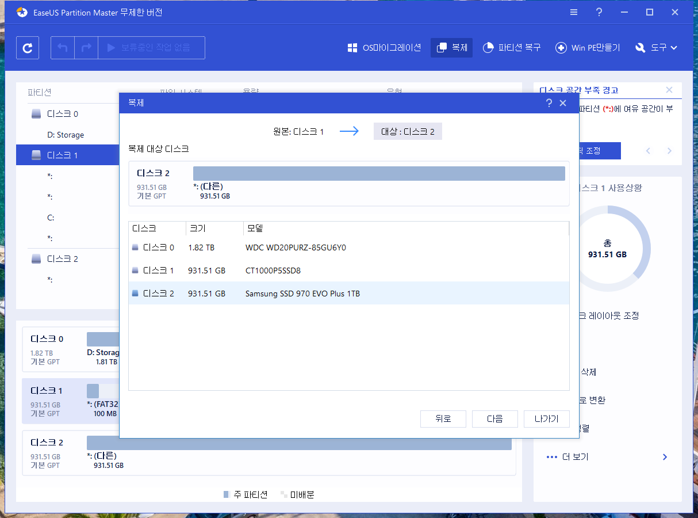Viewport: 698px width, 518px height.
Task: Click the redo arrow icon
Action: click(x=86, y=48)
